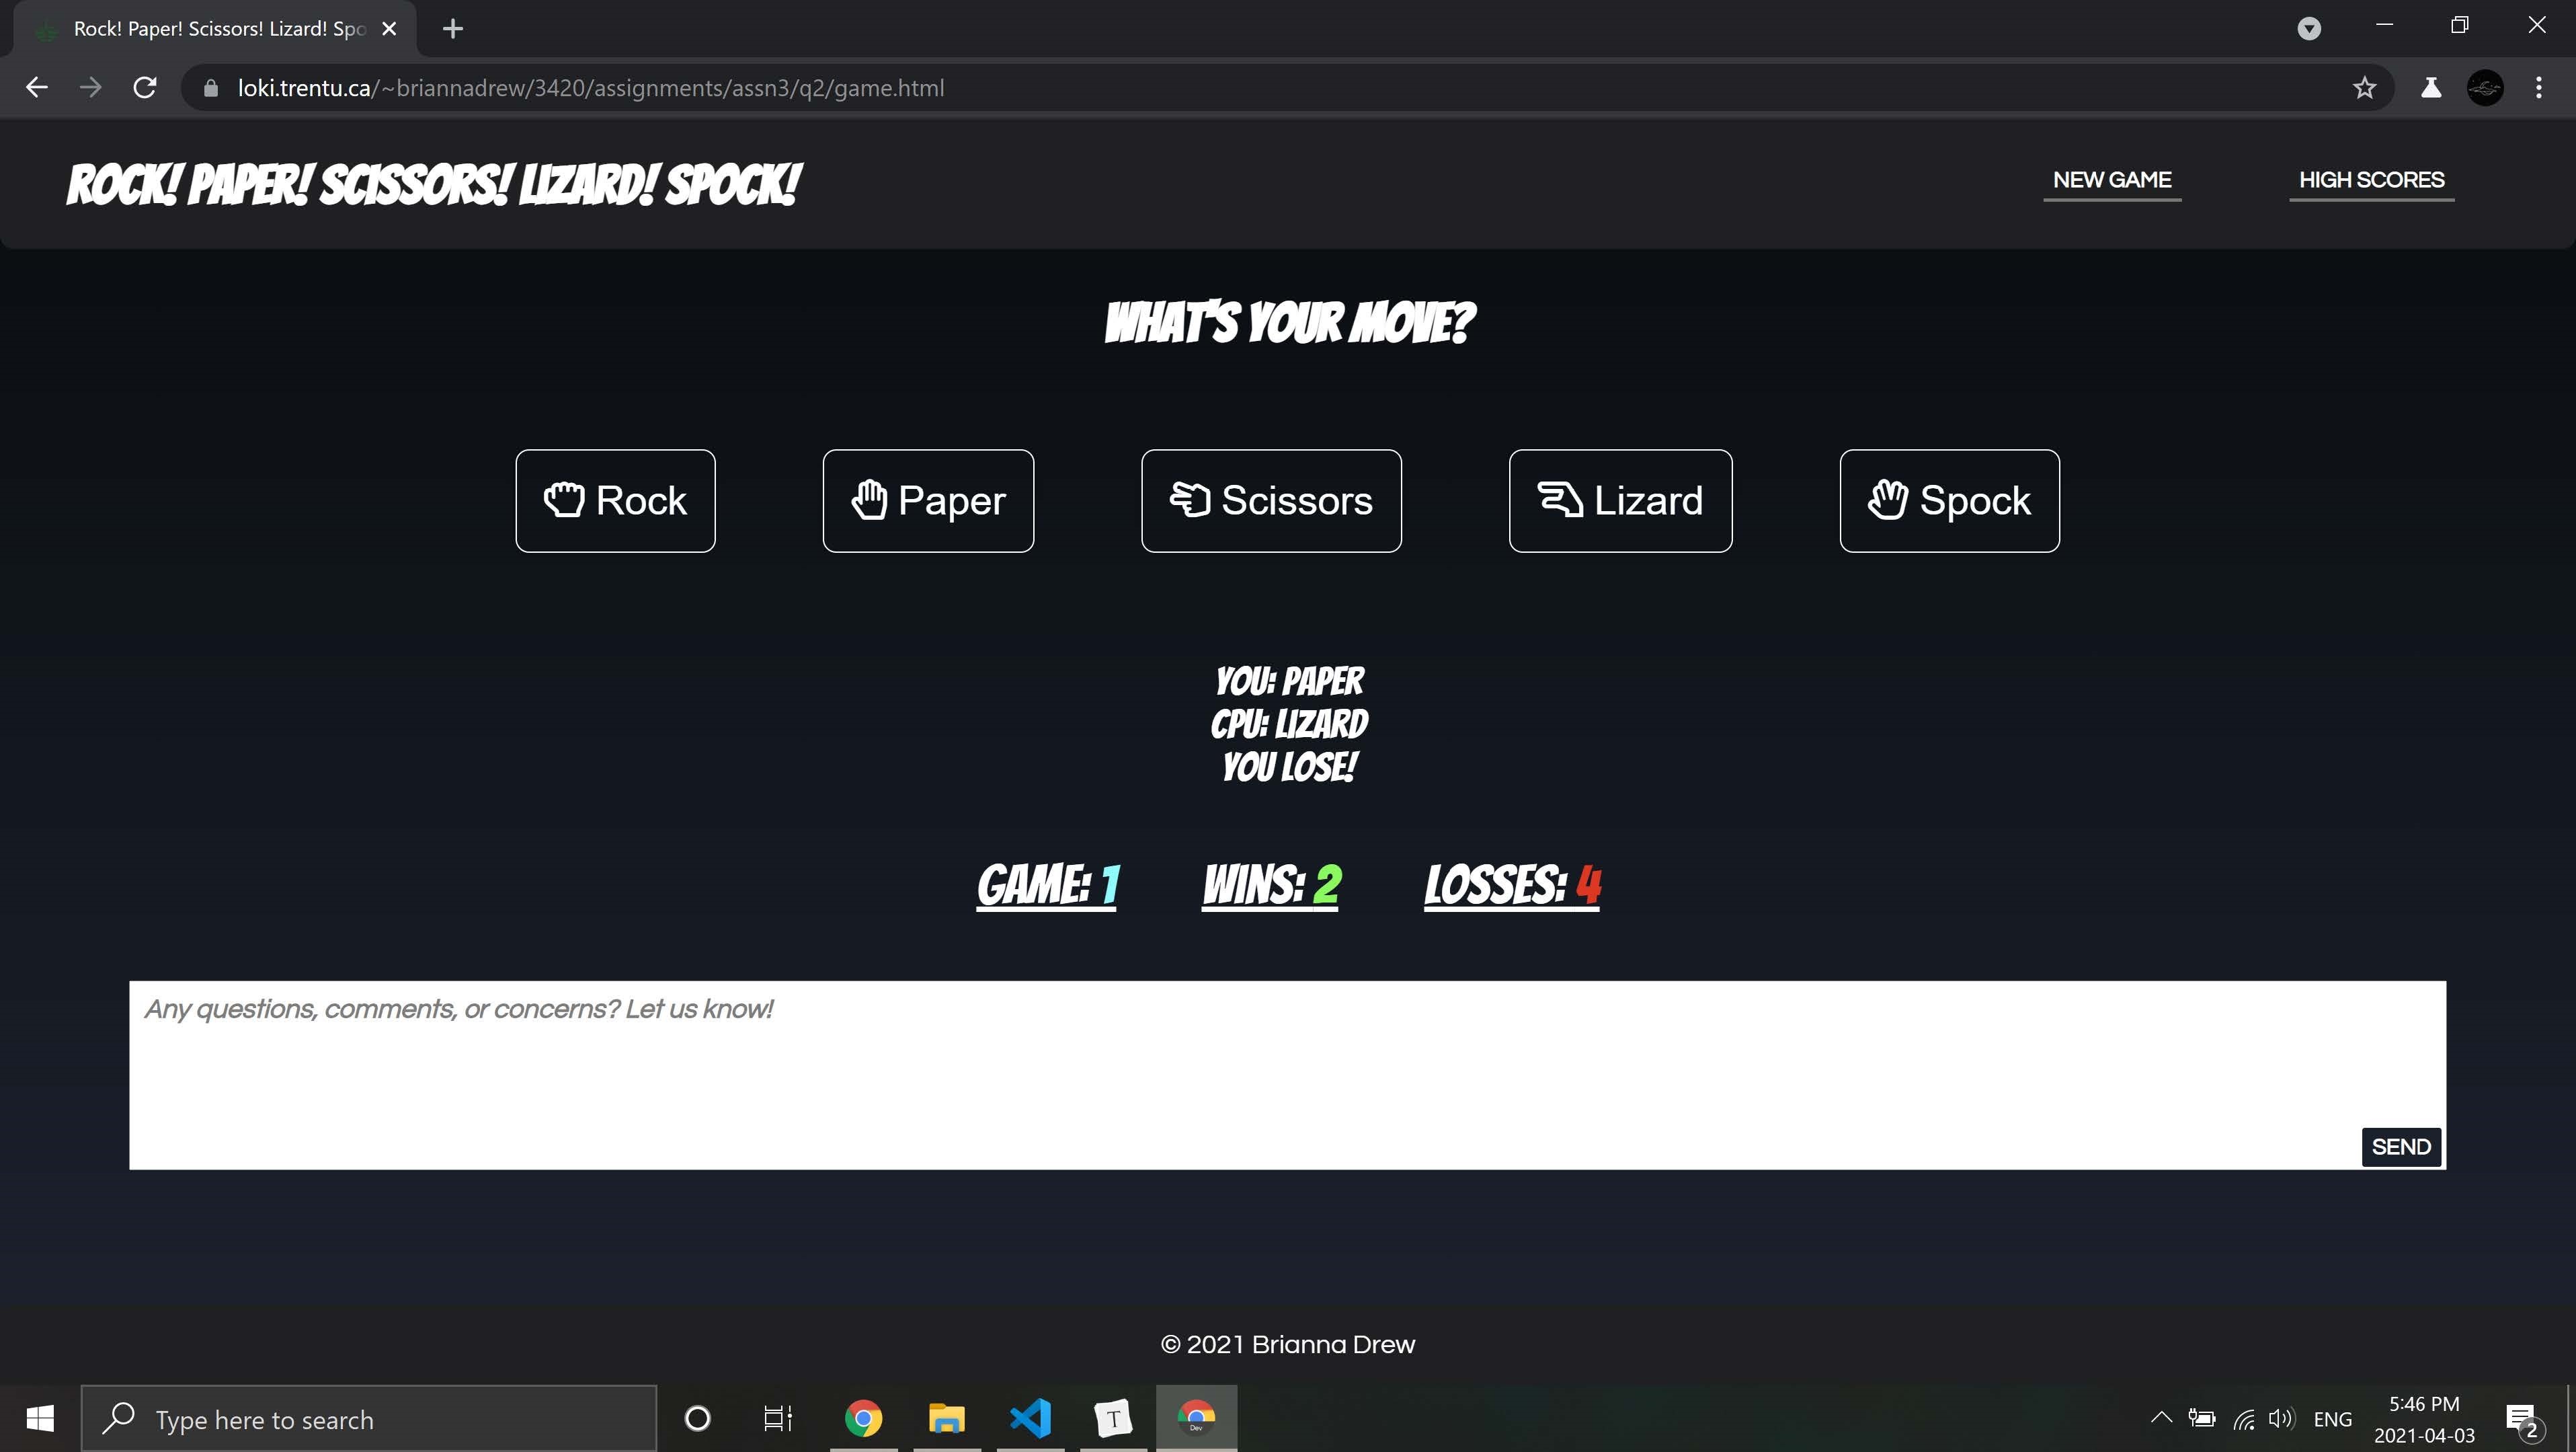Close the Rock Paper Scissors tab
This screenshot has height=1452, width=2576.
[390, 29]
